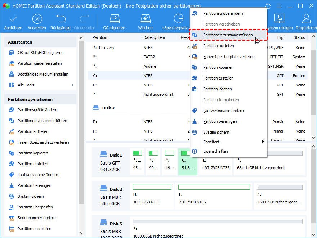Screen dimensions: 317x238
Task: Select the *: Recovery partition row
Action: [139, 48]
